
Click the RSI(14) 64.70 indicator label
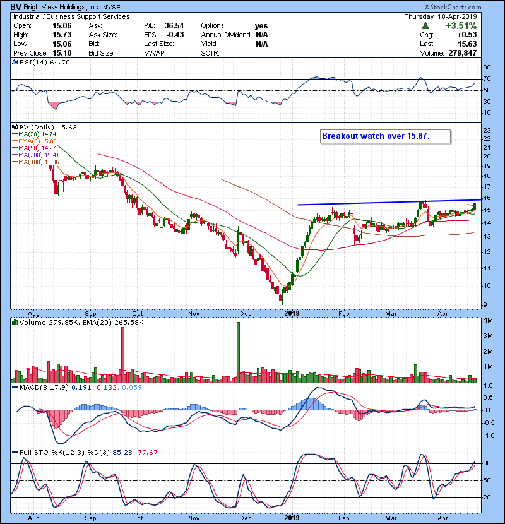[x=44, y=62]
